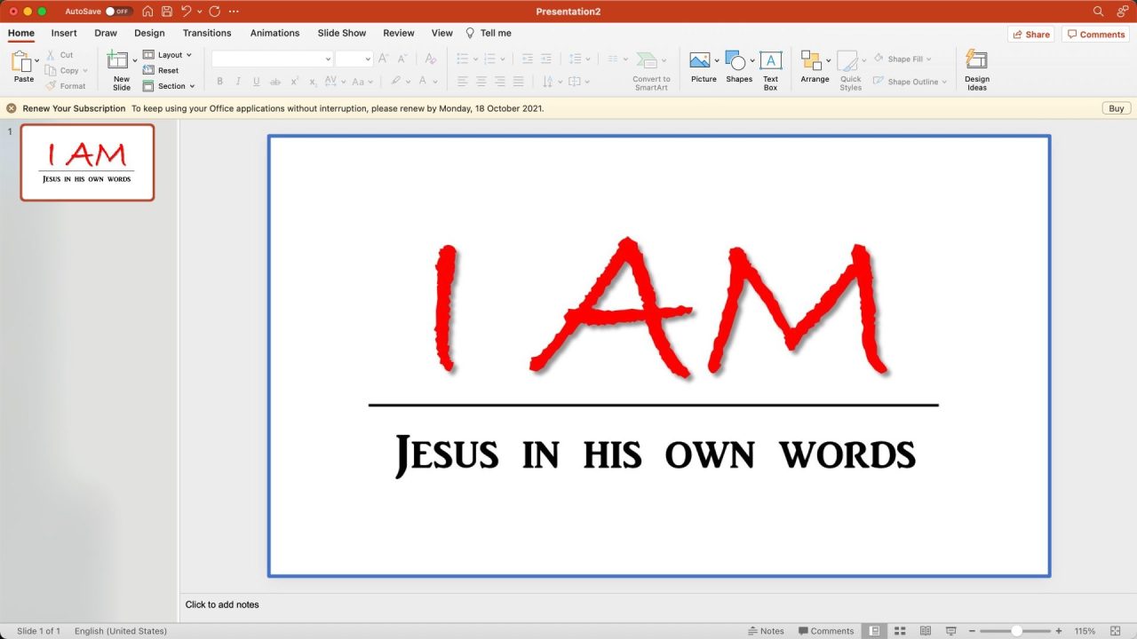Click the Share button
Image resolution: width=1137 pixels, height=639 pixels.
(x=1030, y=35)
